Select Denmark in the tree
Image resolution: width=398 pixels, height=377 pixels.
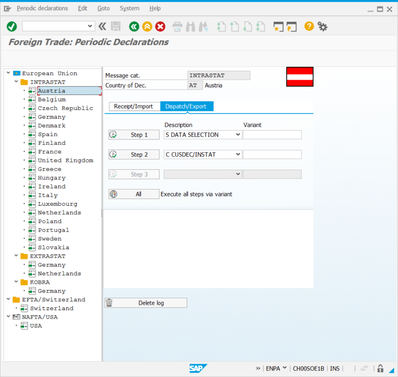click(52, 126)
